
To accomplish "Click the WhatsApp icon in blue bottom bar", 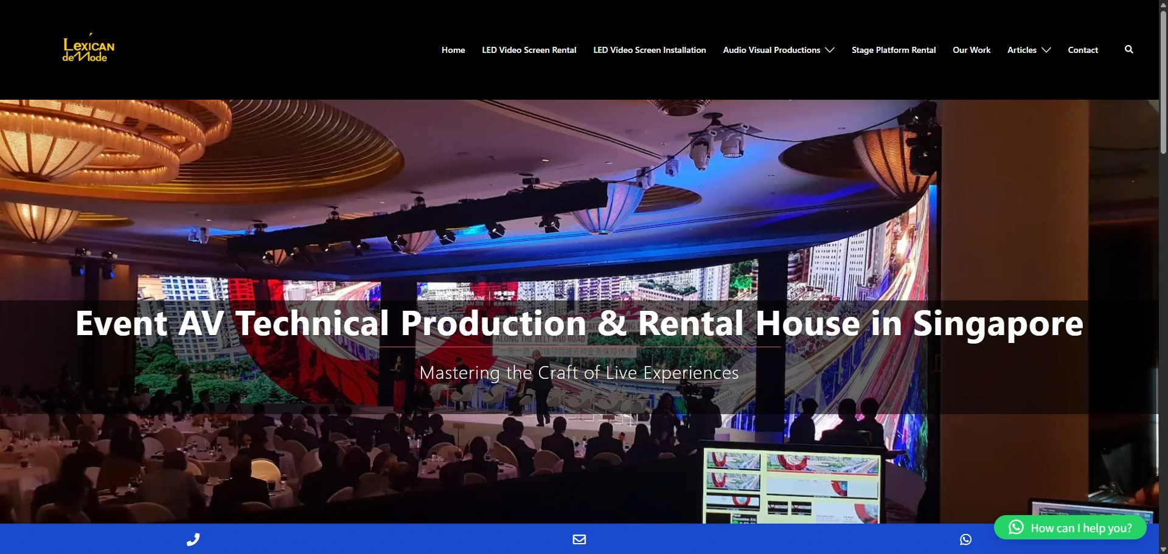I will [965, 539].
